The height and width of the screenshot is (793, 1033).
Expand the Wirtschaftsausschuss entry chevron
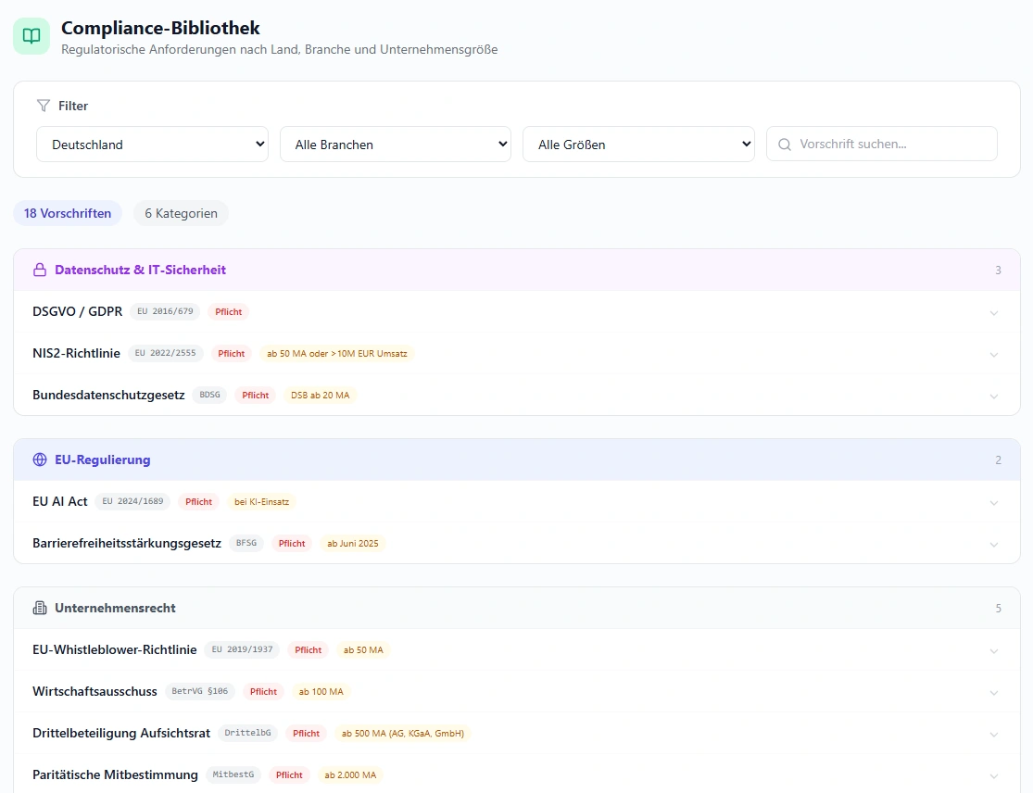click(993, 692)
